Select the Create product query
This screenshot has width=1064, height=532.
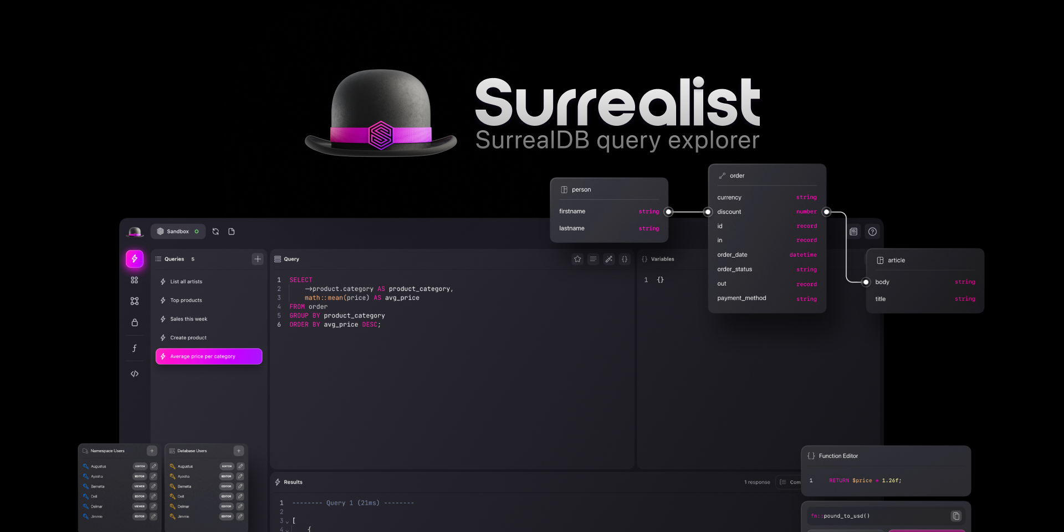[x=209, y=337]
